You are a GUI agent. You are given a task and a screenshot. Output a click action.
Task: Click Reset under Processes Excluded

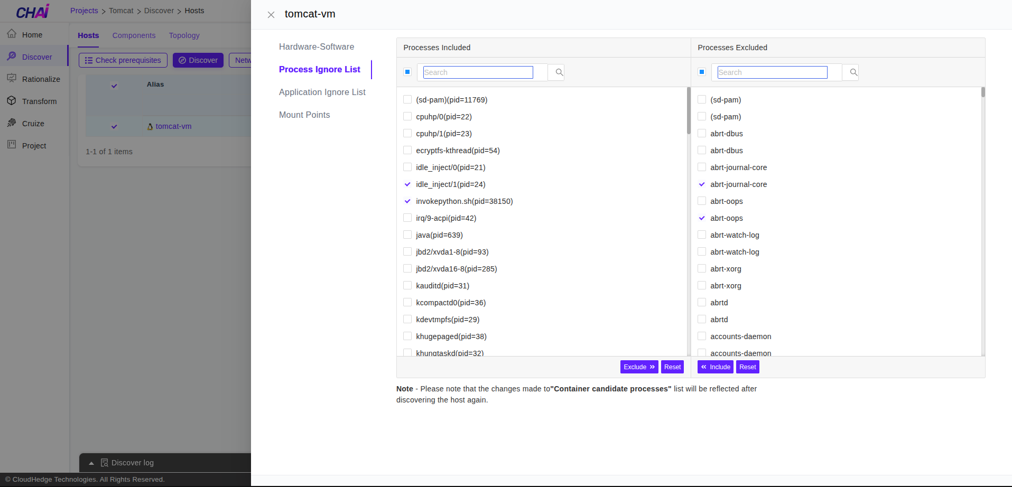pyautogui.click(x=748, y=367)
